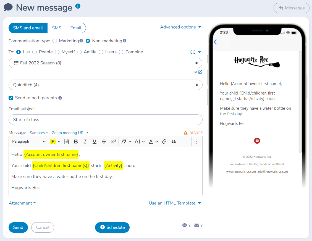Schedule the message
This screenshot has width=312, height=241.
click(x=112, y=227)
